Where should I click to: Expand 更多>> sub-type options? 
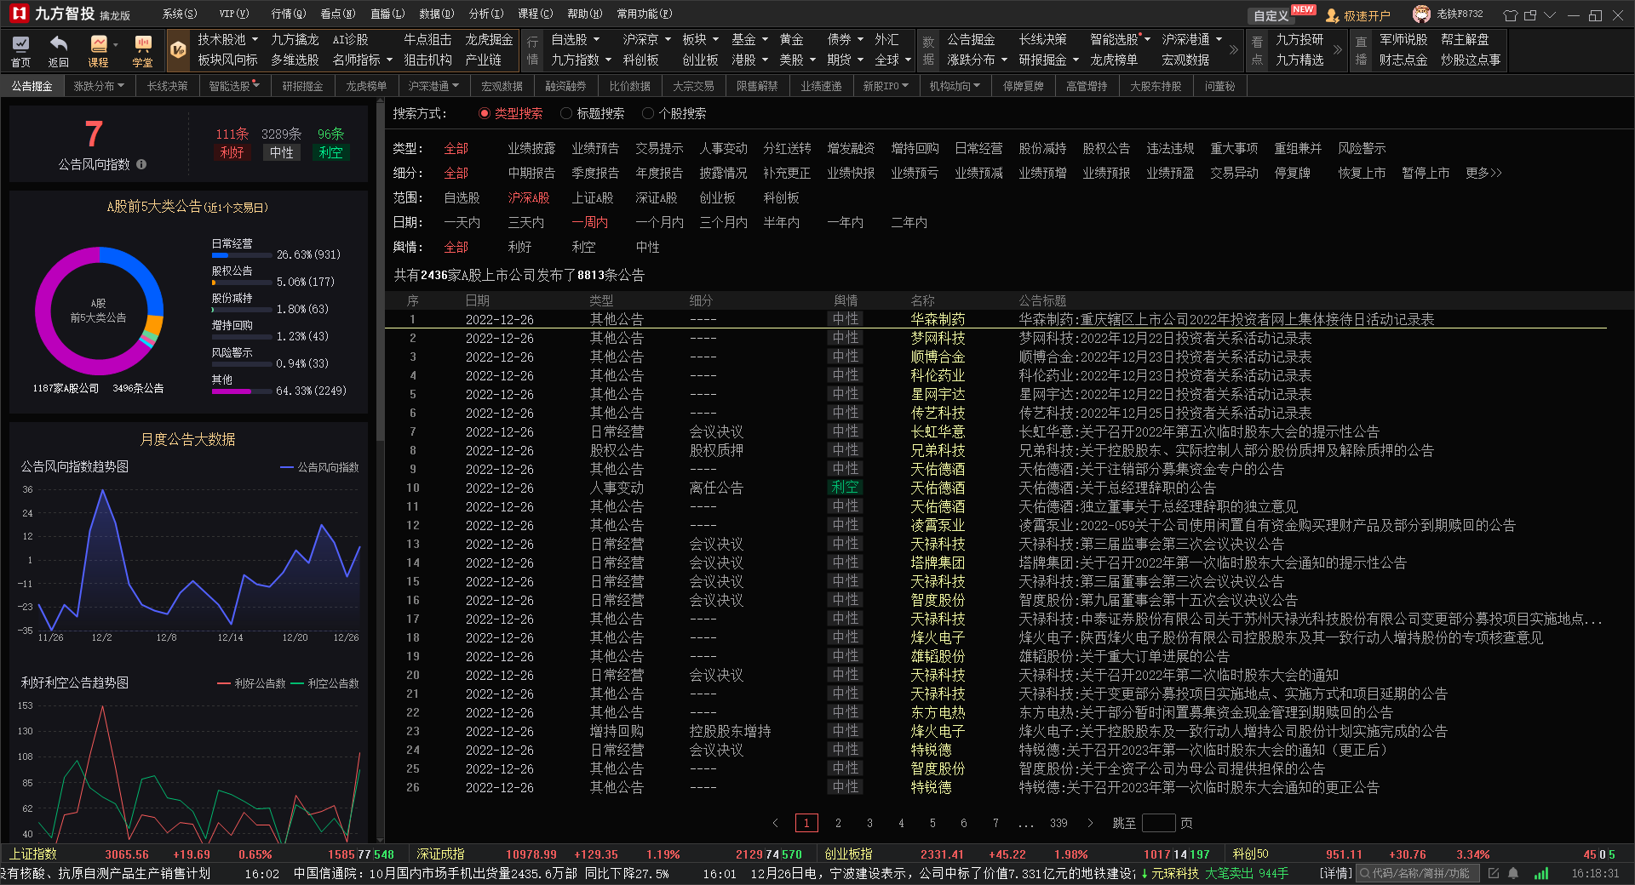1483,173
